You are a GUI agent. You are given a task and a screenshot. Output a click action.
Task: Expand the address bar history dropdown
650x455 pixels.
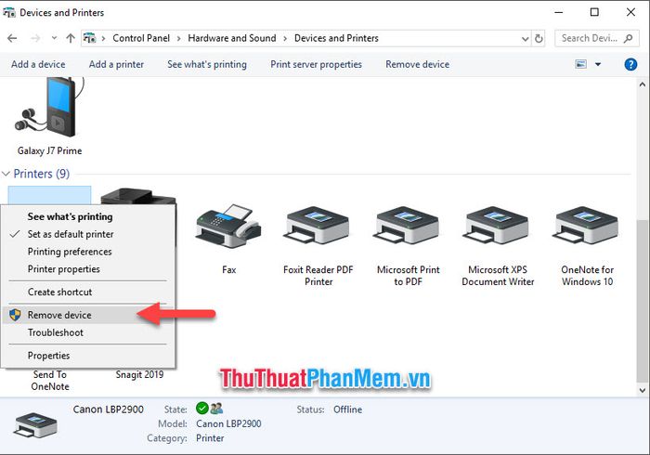click(525, 39)
